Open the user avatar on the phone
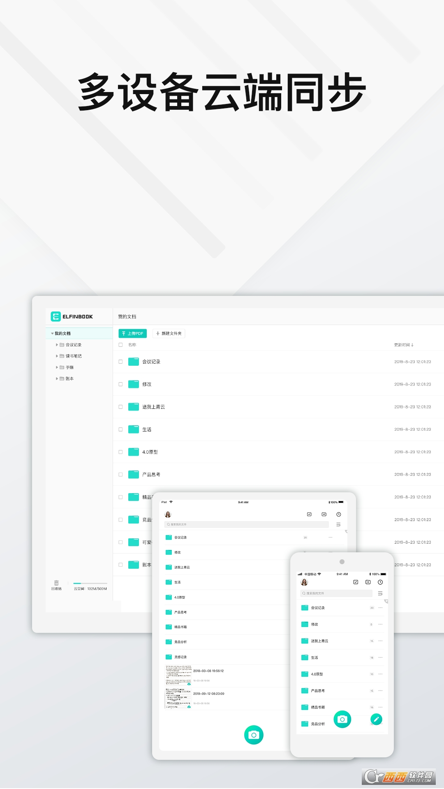The height and width of the screenshot is (789, 444). 304,582
